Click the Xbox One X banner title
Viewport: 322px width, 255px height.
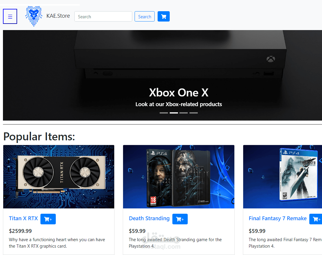click(x=179, y=93)
